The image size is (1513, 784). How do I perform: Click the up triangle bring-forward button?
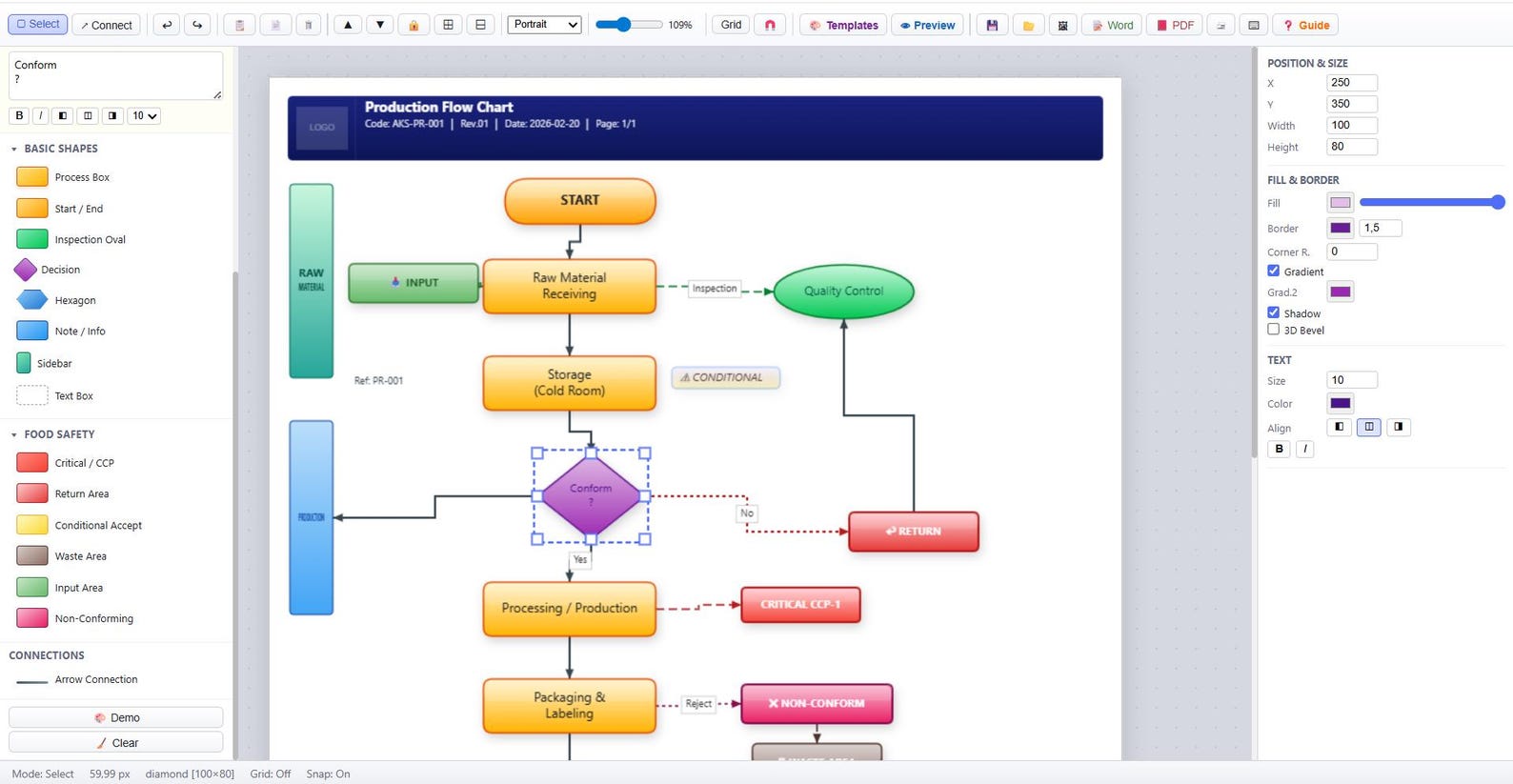[348, 25]
